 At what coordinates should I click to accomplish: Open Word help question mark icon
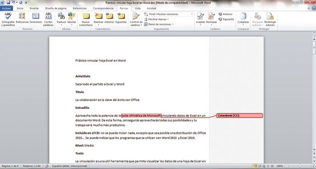(x=314, y=8)
